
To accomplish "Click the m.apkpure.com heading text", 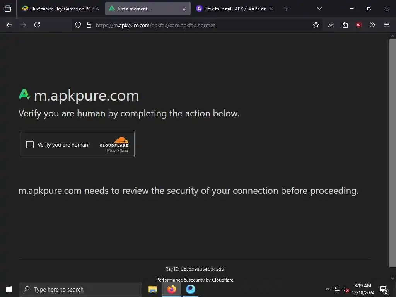I will click(87, 96).
